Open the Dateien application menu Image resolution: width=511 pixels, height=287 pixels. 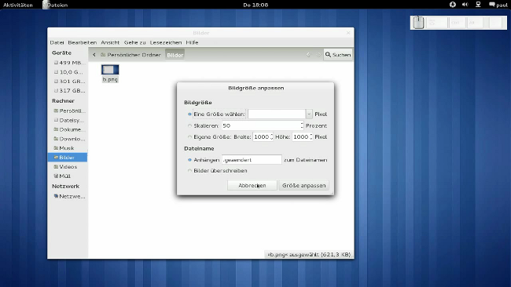click(55, 5)
